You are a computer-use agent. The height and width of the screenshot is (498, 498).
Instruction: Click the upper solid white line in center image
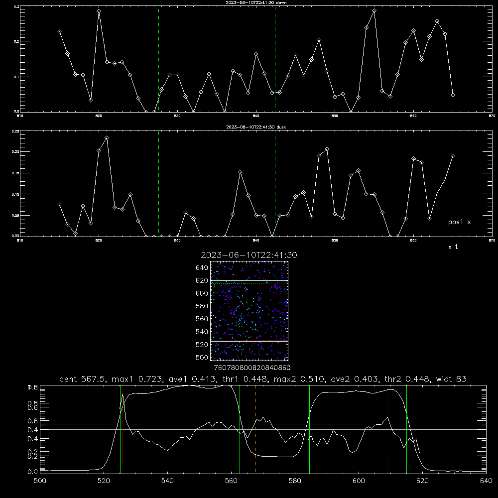[x=249, y=280]
